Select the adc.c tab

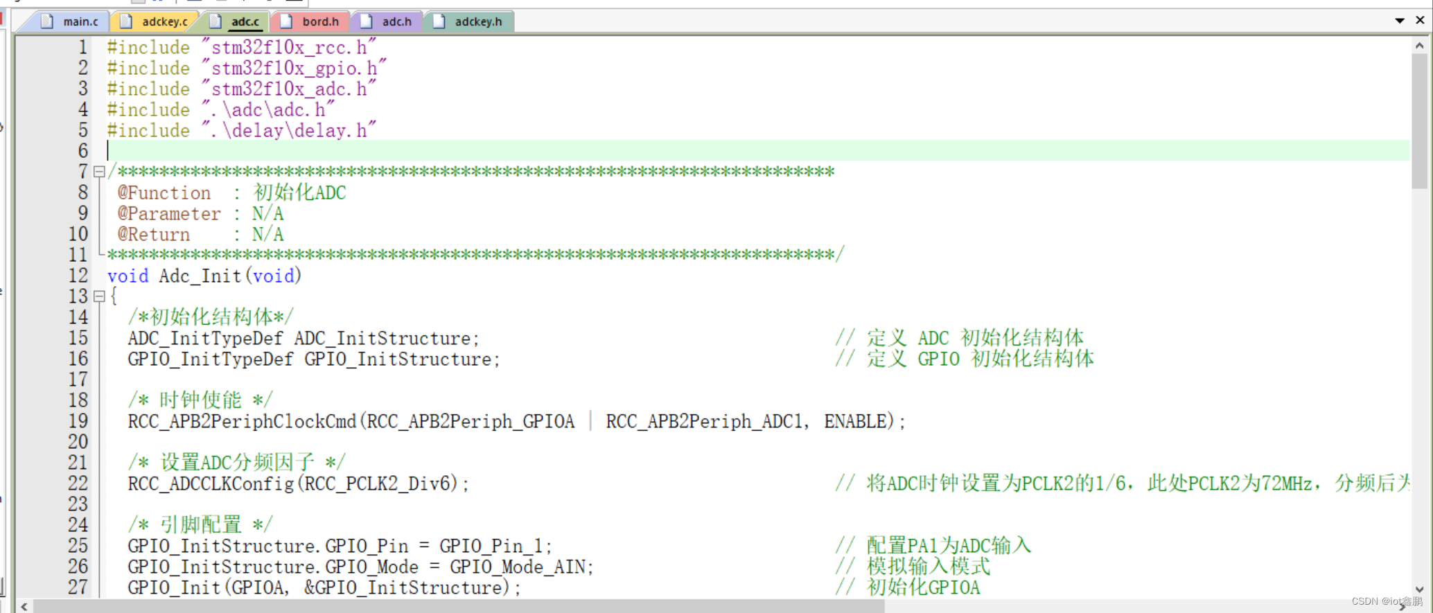[x=236, y=21]
